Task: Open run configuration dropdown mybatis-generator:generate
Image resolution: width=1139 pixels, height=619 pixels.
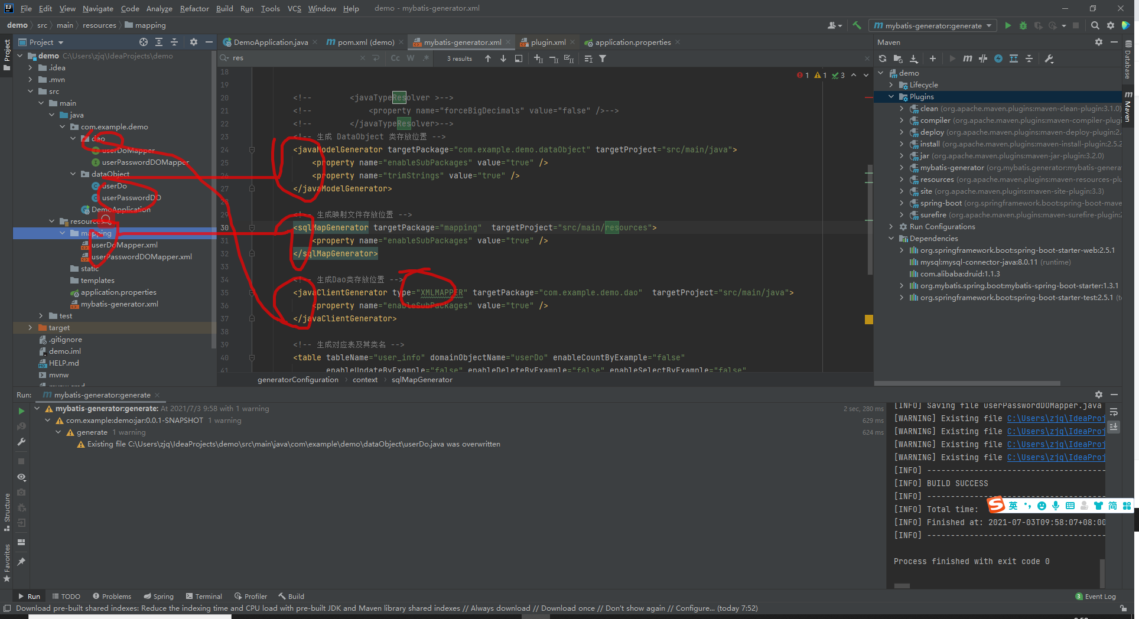Action: (x=932, y=25)
